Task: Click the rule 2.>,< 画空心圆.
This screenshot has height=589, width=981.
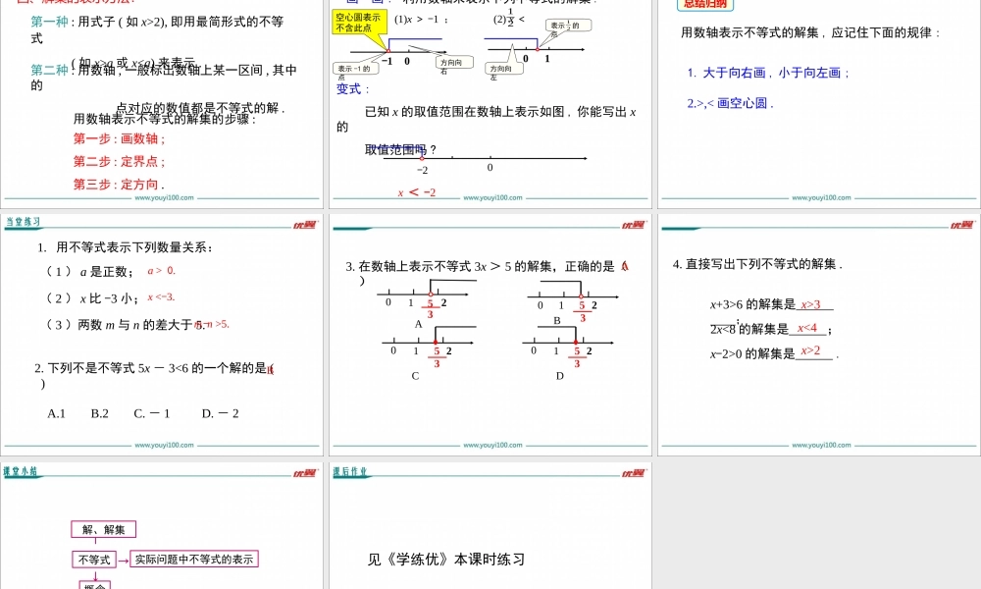Action: point(730,103)
